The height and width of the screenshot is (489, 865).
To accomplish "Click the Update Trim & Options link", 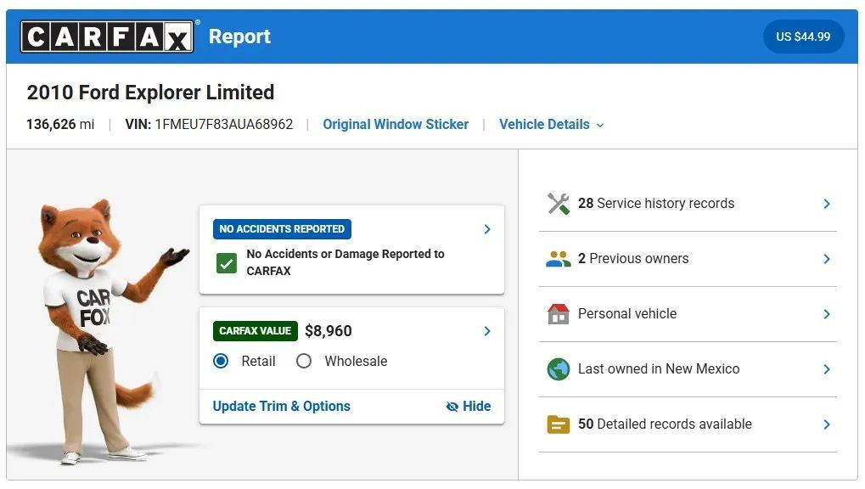I will click(281, 407).
